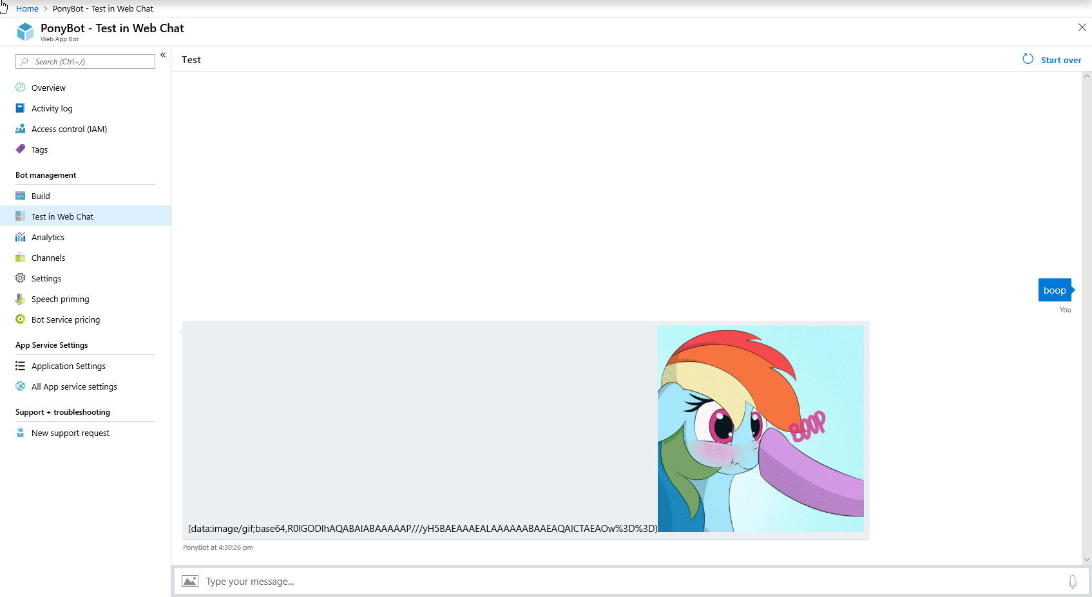1092x597 pixels.
Task: Click the PonyBot breadcrumb text
Action: pyautogui.click(x=103, y=8)
